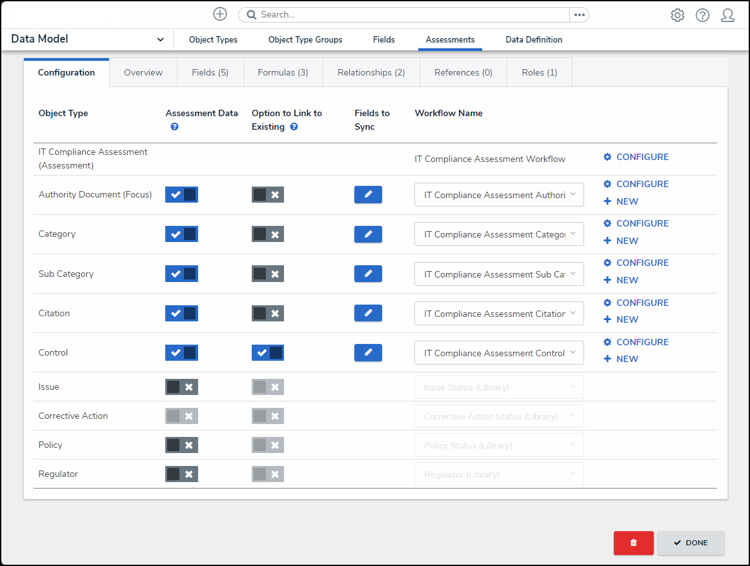Disable Assessment Data toggle for Category

coord(181,234)
